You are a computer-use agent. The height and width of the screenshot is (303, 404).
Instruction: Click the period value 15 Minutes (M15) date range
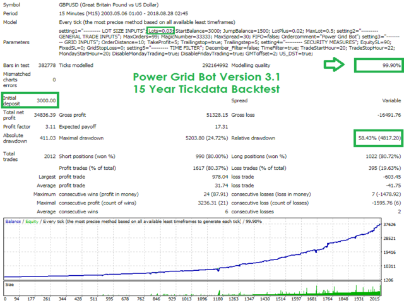124,13
